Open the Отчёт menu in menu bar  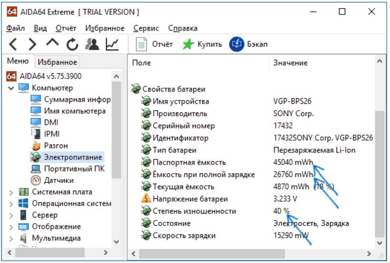tap(66, 28)
